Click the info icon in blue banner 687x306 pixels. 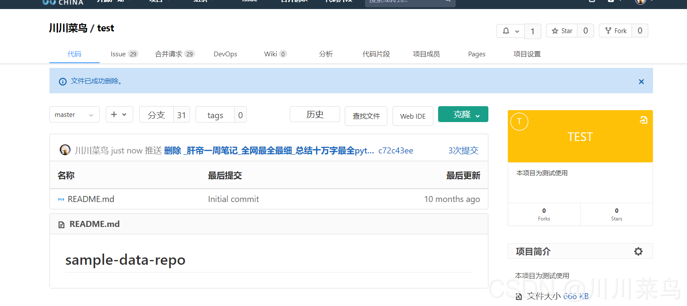[x=63, y=81]
